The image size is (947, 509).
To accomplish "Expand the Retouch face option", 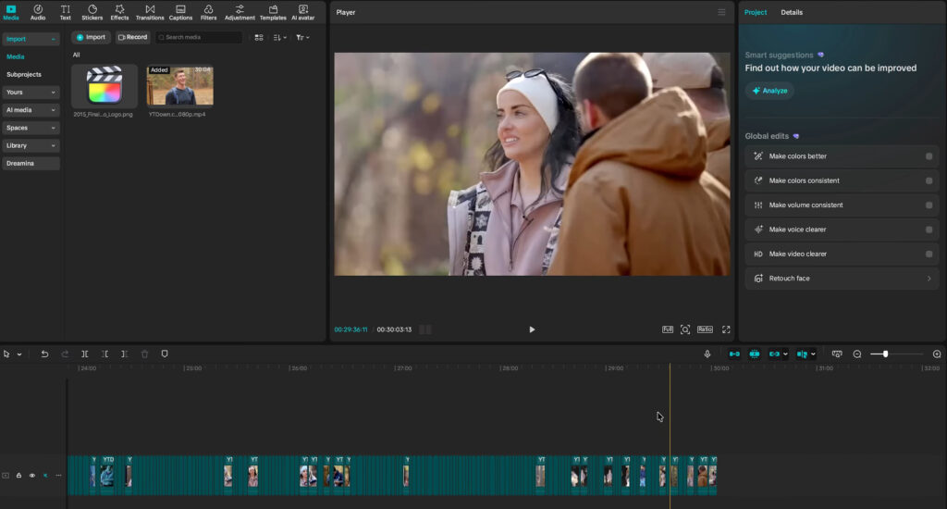I will [842, 279].
